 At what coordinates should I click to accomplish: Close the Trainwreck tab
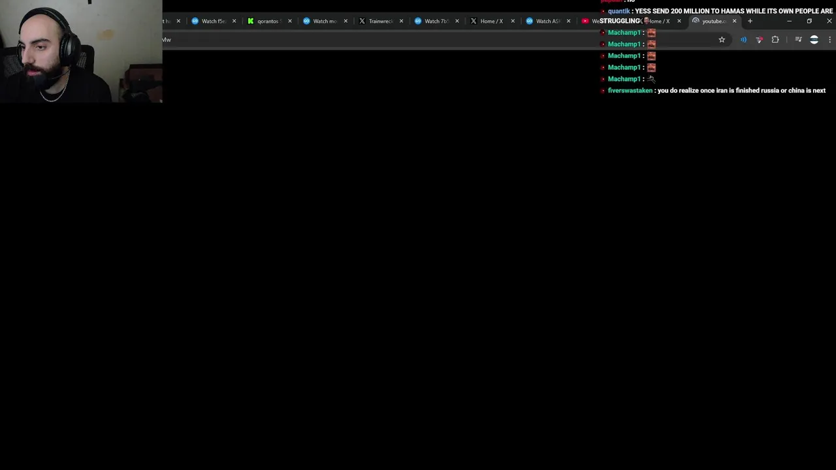tap(401, 21)
